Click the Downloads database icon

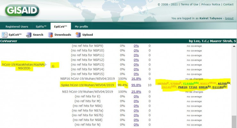coord(51,35)
